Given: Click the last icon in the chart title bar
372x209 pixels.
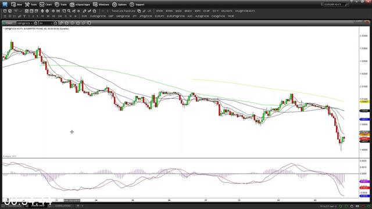Looking at the screenshot, I should tap(89, 23).
